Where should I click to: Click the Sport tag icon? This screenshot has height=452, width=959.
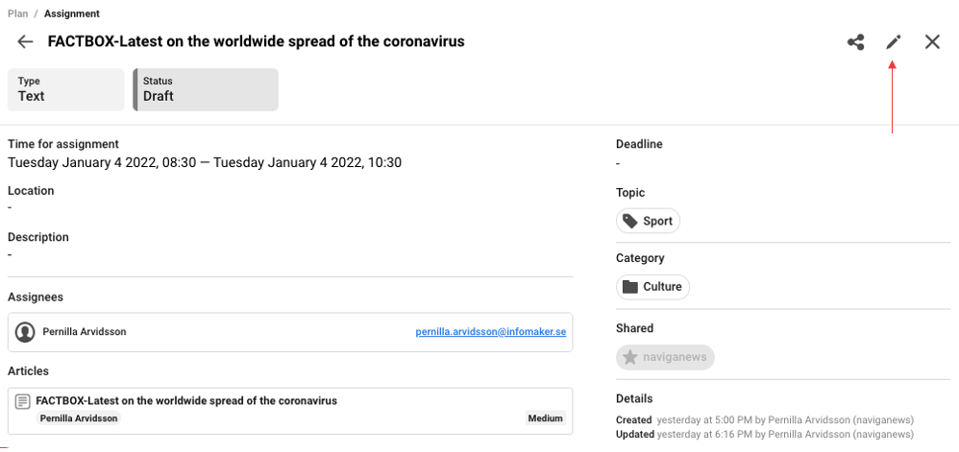(x=629, y=222)
